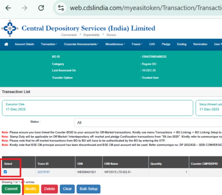
Task: Click the green Commit button
Action: [11, 189]
